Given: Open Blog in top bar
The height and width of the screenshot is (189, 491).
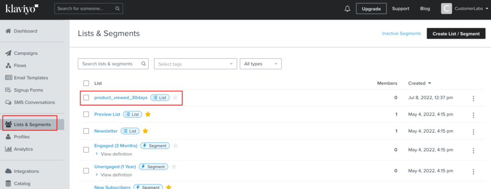Looking at the screenshot, I should pyautogui.click(x=425, y=9).
